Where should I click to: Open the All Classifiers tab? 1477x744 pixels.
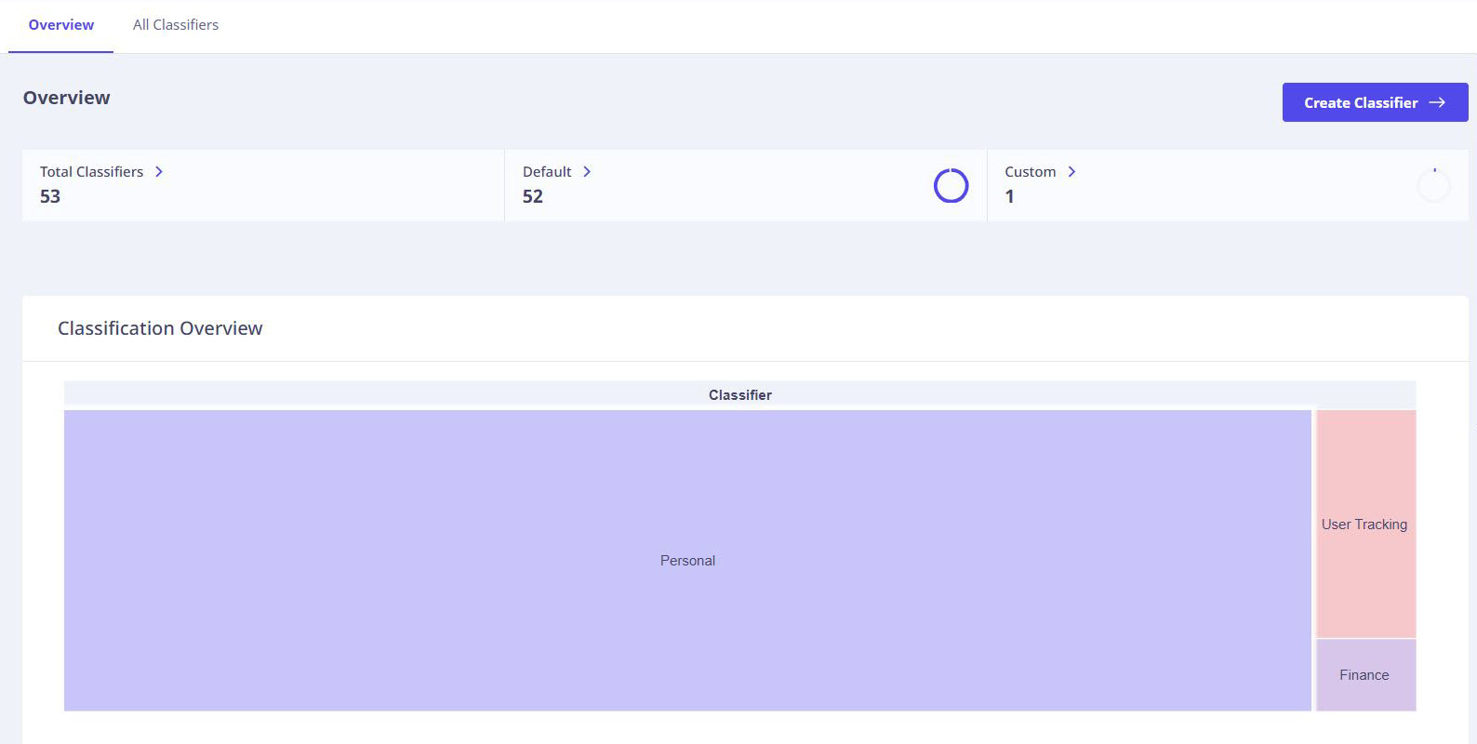(x=176, y=25)
